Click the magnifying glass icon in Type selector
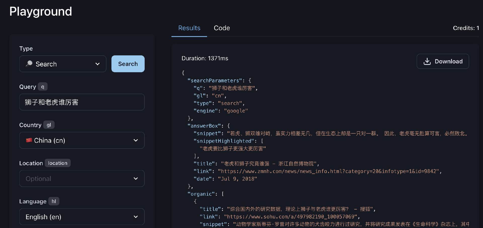The image size is (483, 228). point(29,64)
